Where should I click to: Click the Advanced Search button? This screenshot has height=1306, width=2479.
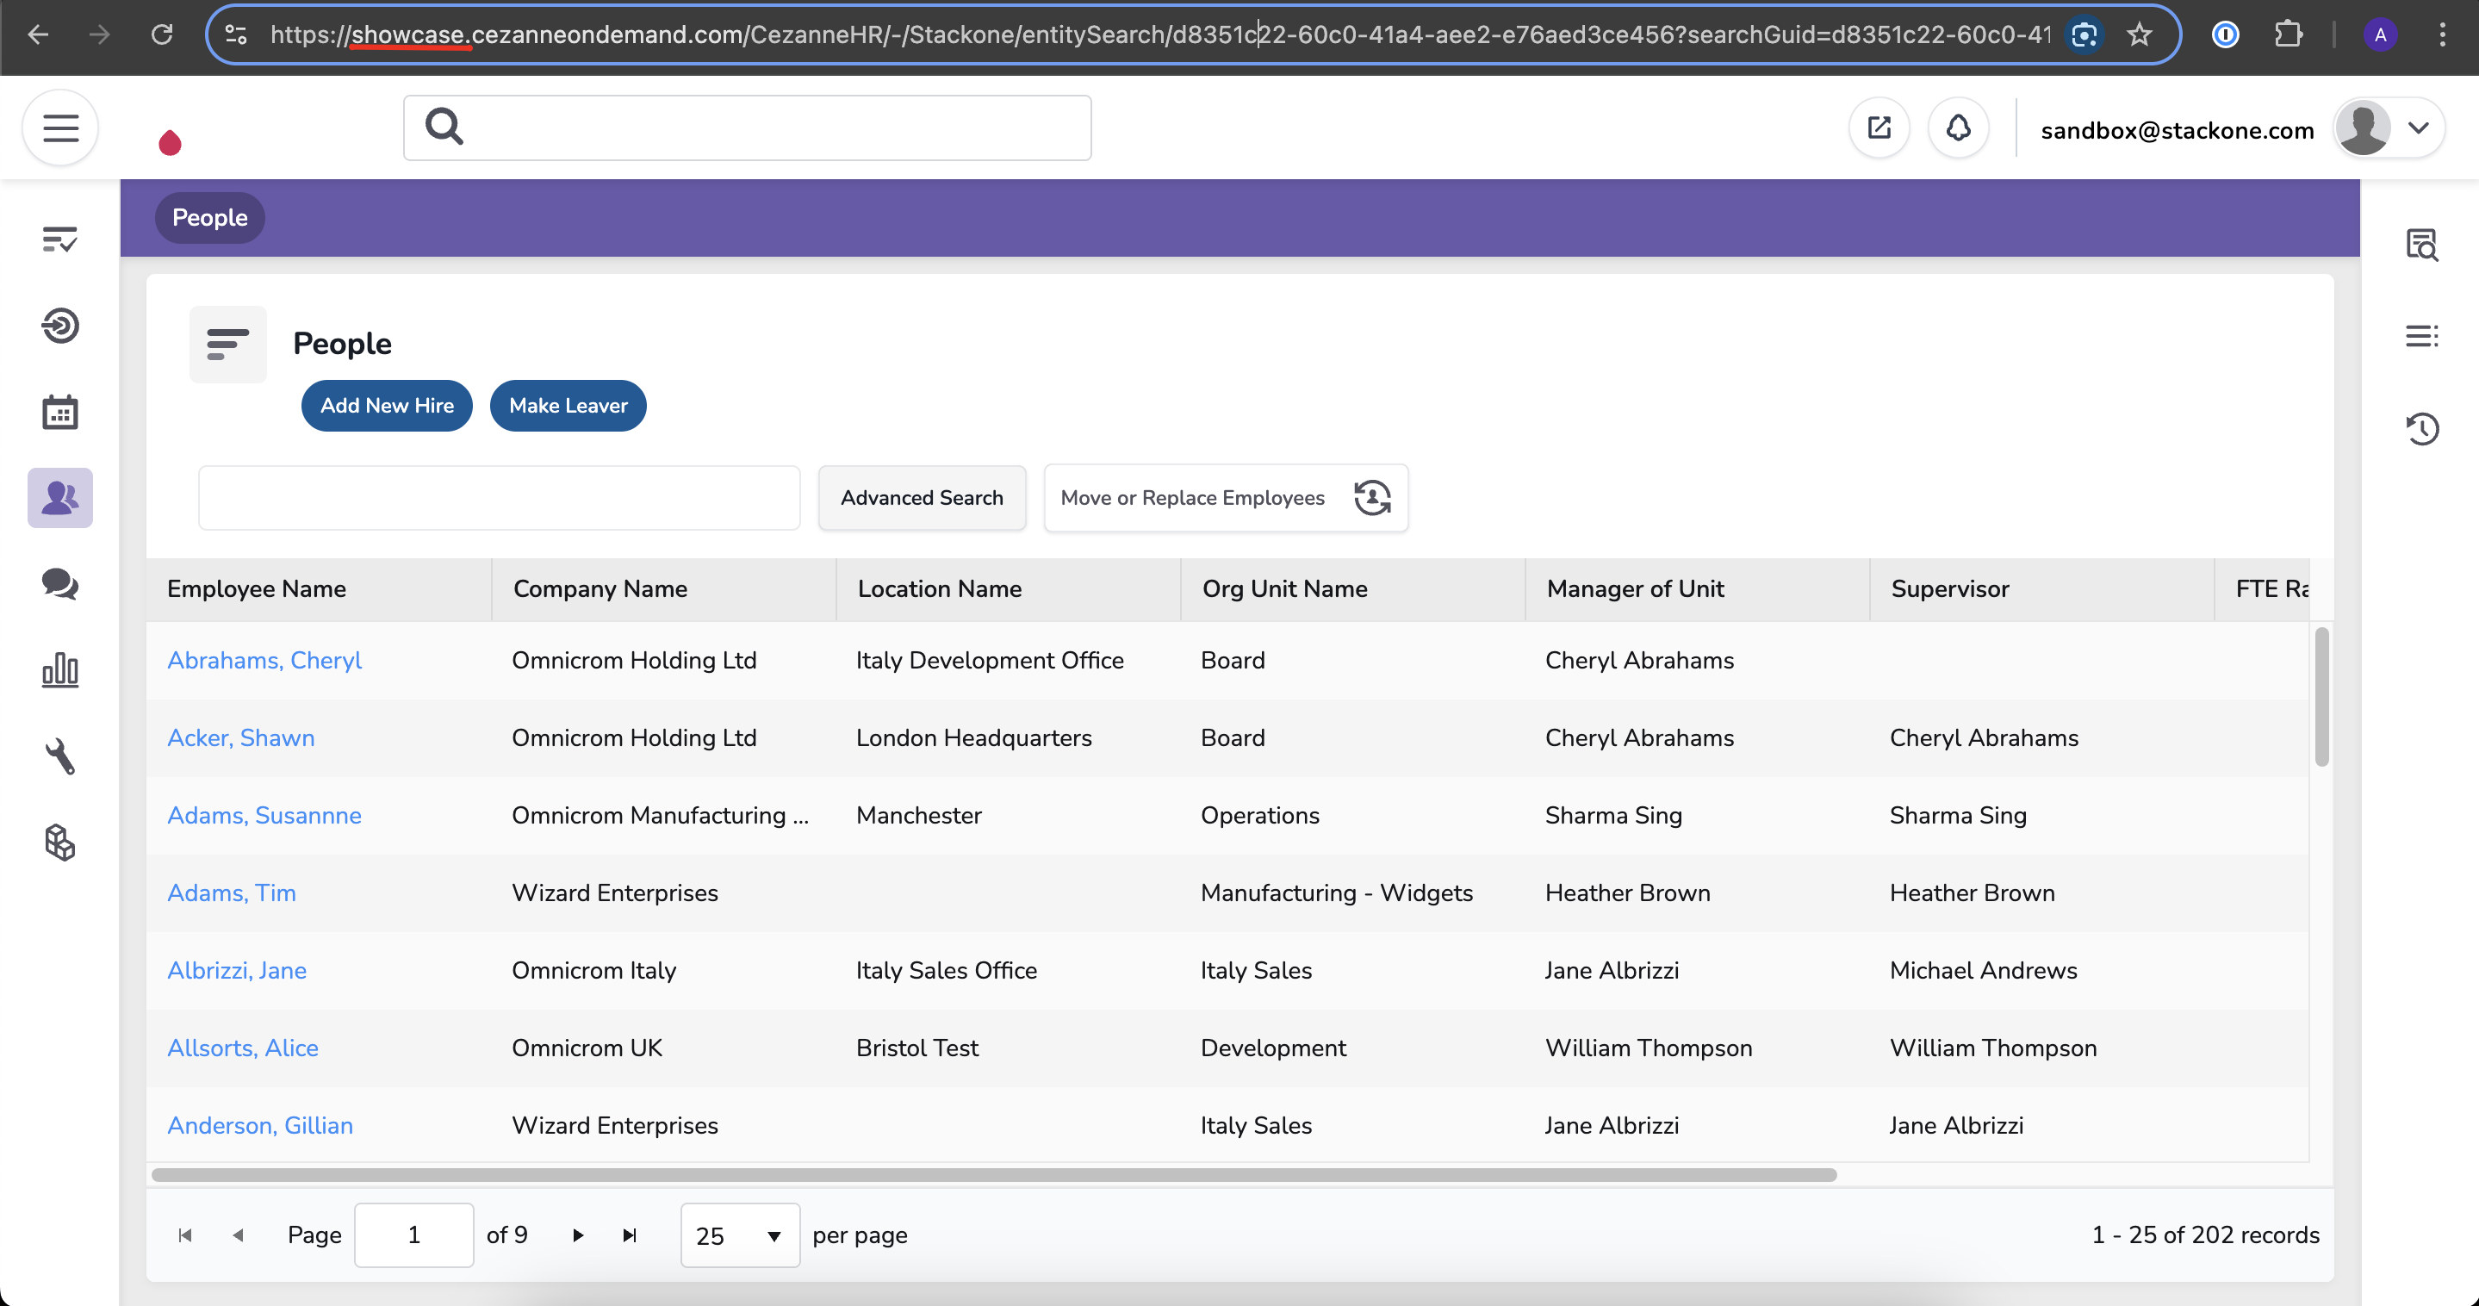click(x=921, y=498)
